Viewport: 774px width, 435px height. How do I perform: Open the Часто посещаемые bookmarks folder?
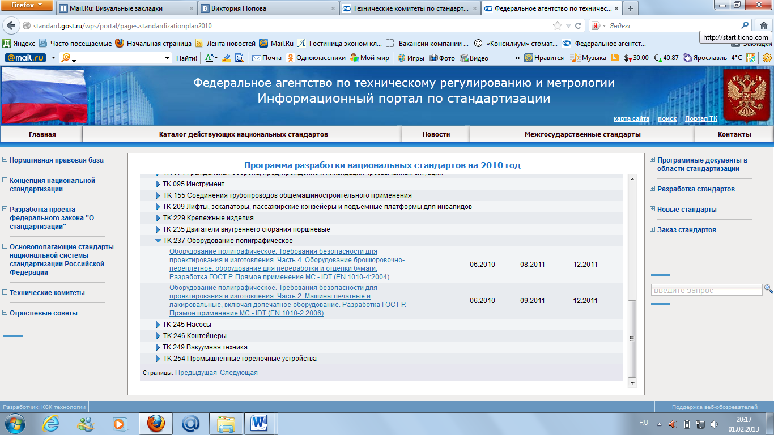[x=75, y=43]
